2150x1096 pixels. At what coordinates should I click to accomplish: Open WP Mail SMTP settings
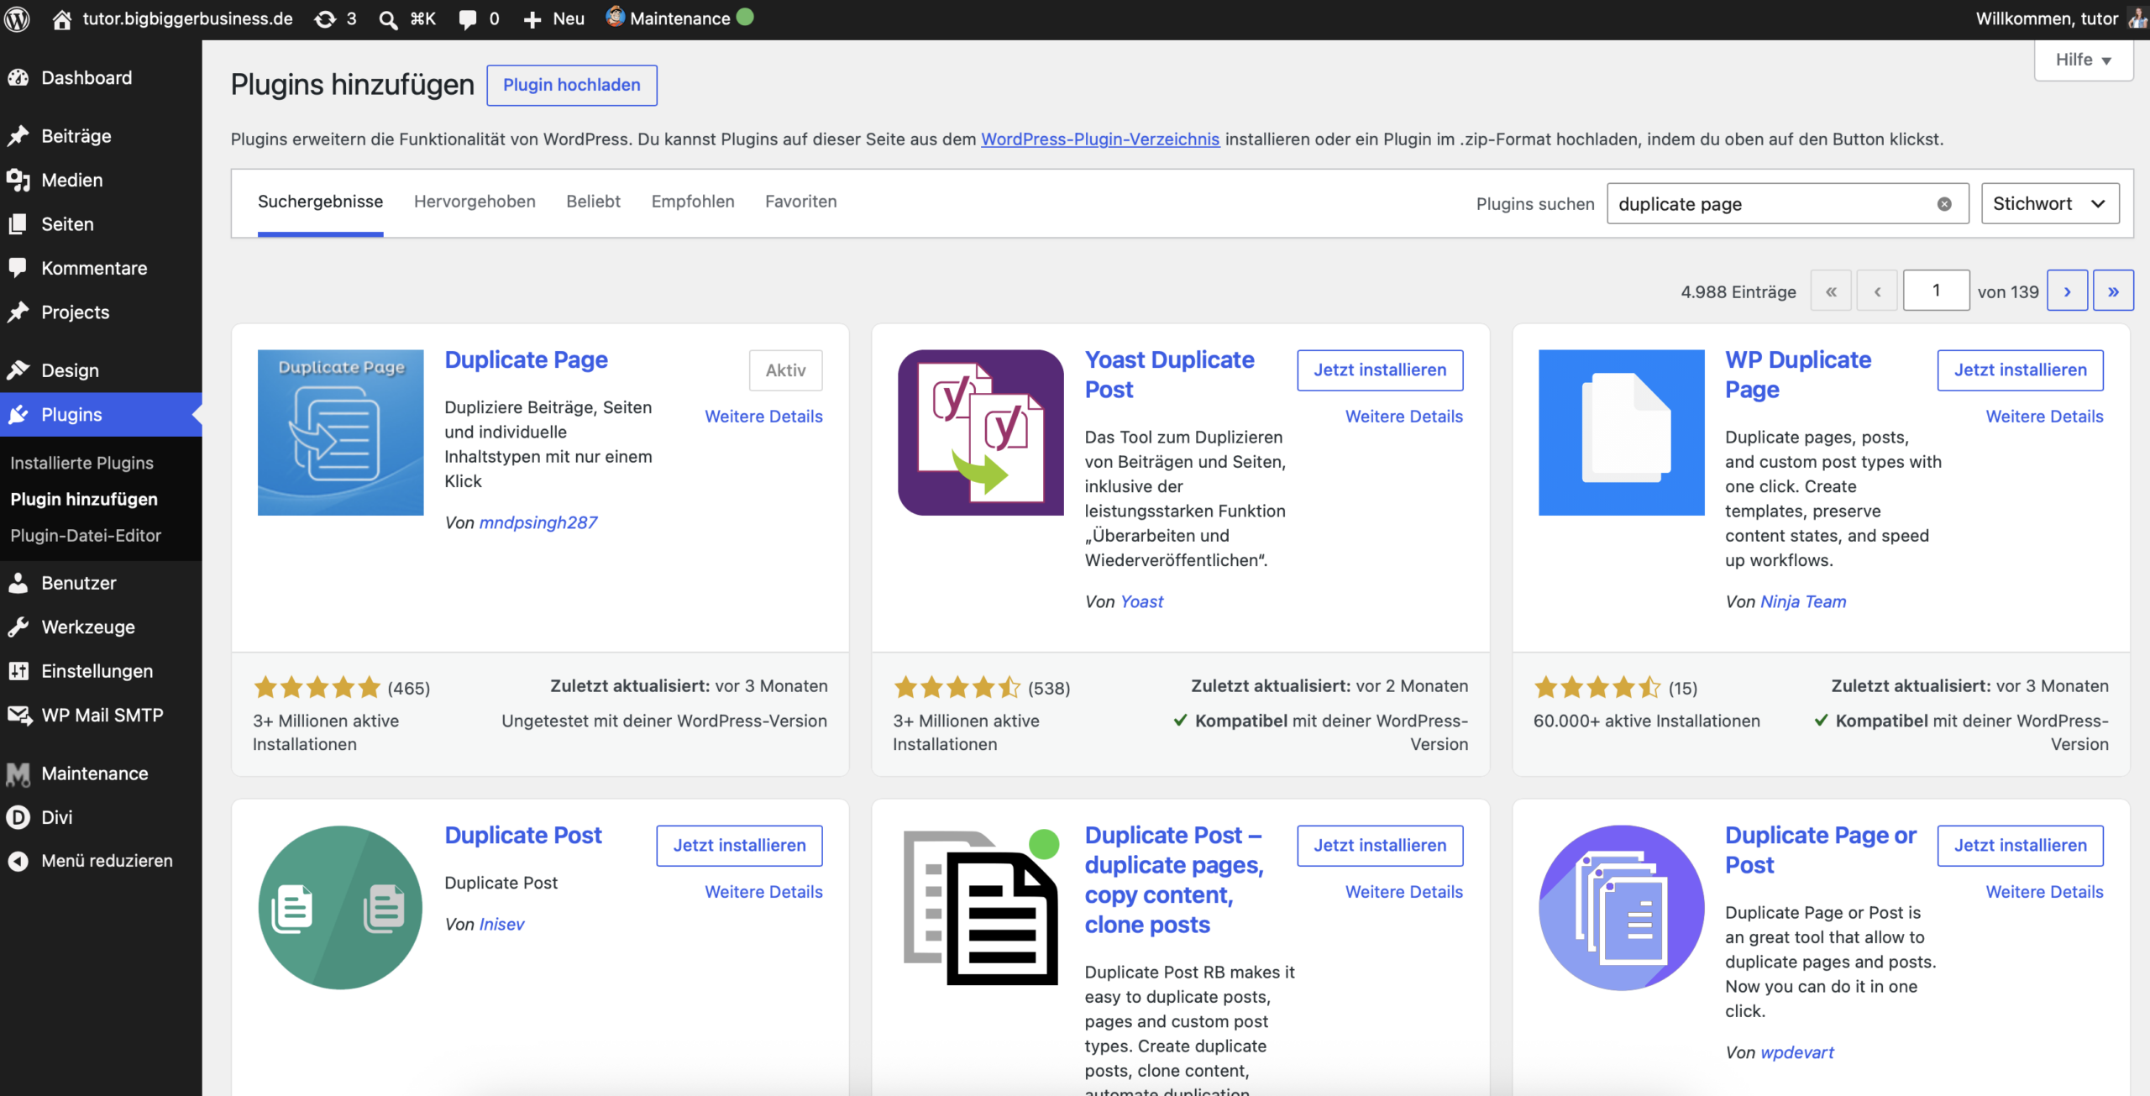pos(101,715)
